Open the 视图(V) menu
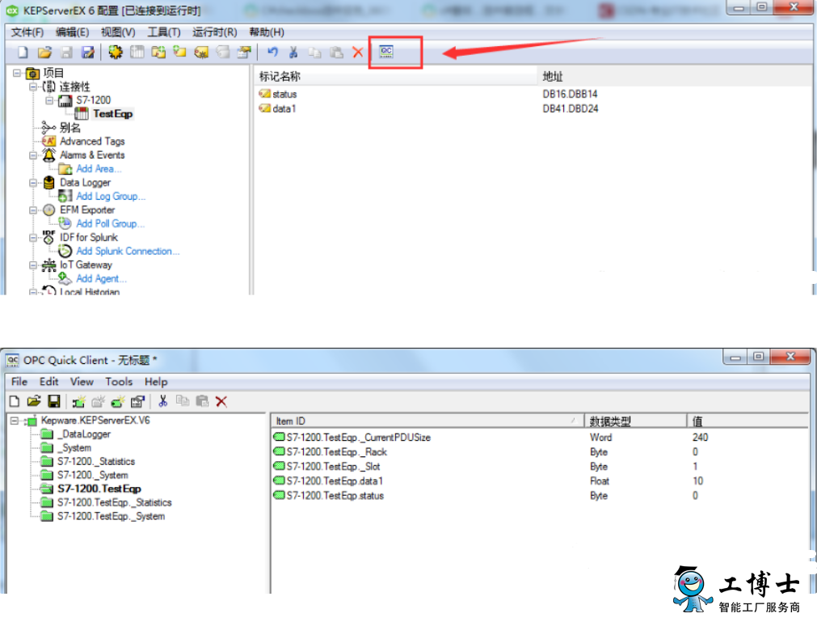Image resolution: width=817 pixels, height=622 pixels. (118, 32)
